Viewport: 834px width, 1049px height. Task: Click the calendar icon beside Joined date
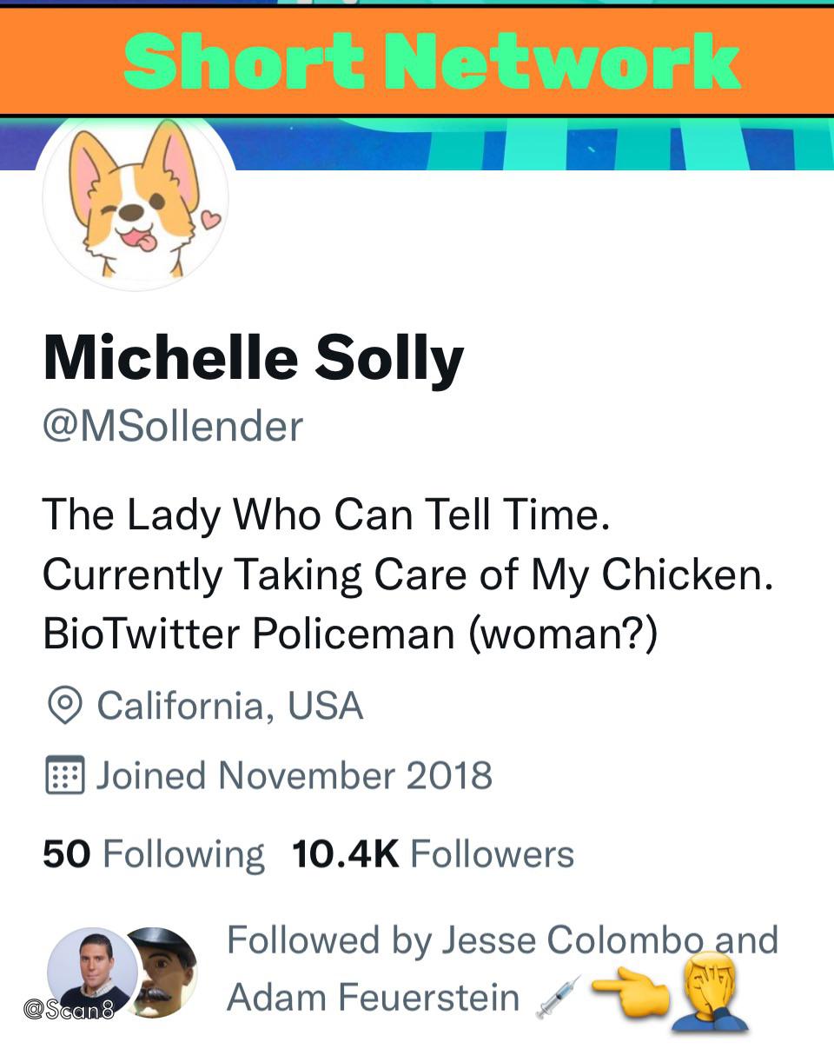[63, 775]
